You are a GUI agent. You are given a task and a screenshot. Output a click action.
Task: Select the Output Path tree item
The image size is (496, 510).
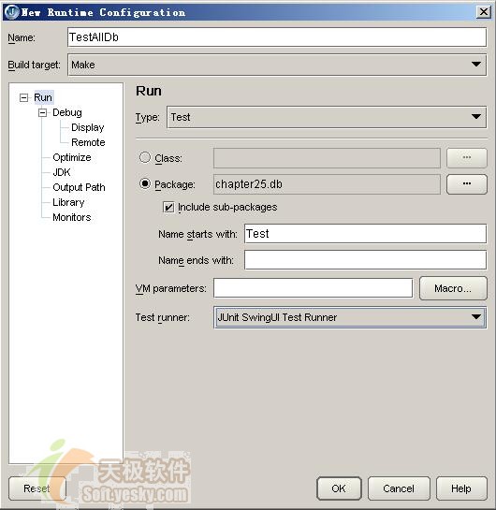79,187
